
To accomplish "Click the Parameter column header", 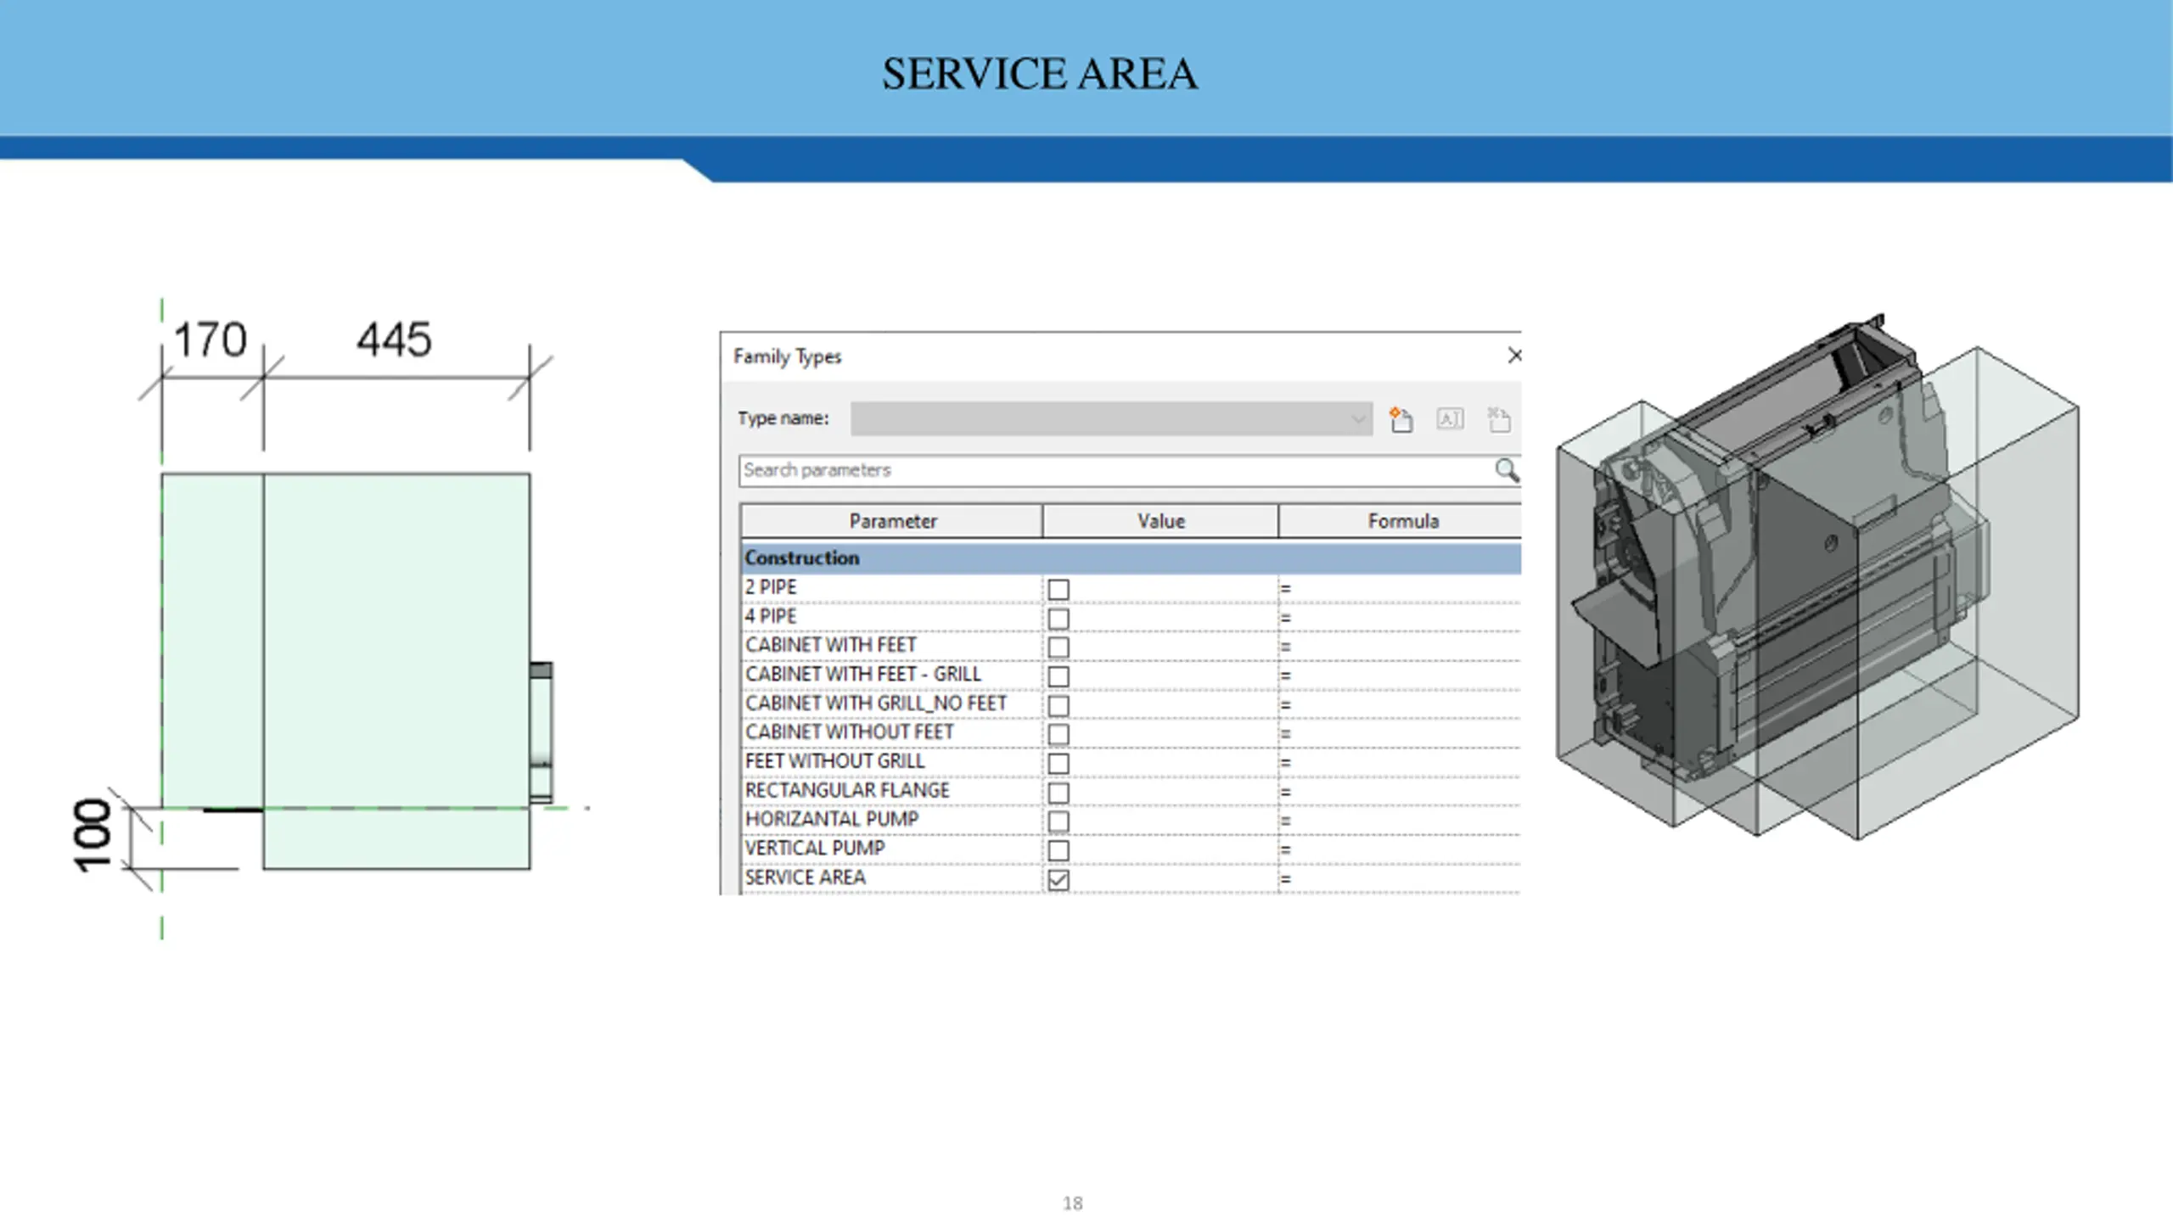I will 892,521.
